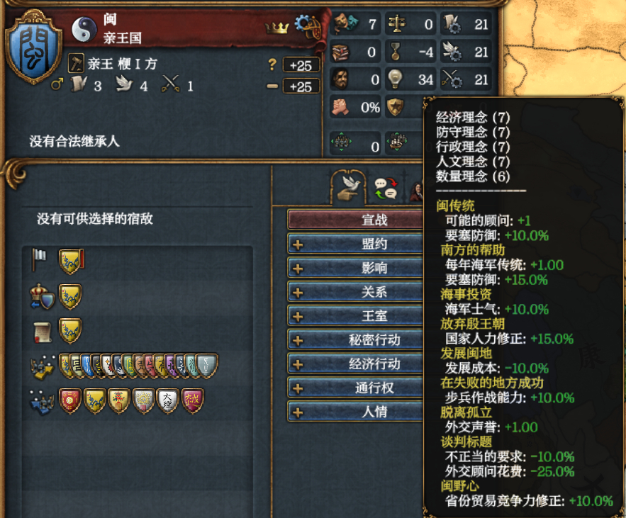Image resolution: width=626 pixels, height=518 pixels.
Task: Click the scales of justice icon
Action: click(396, 23)
